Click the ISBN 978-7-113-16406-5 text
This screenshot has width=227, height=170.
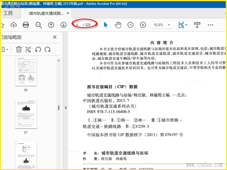(108, 112)
